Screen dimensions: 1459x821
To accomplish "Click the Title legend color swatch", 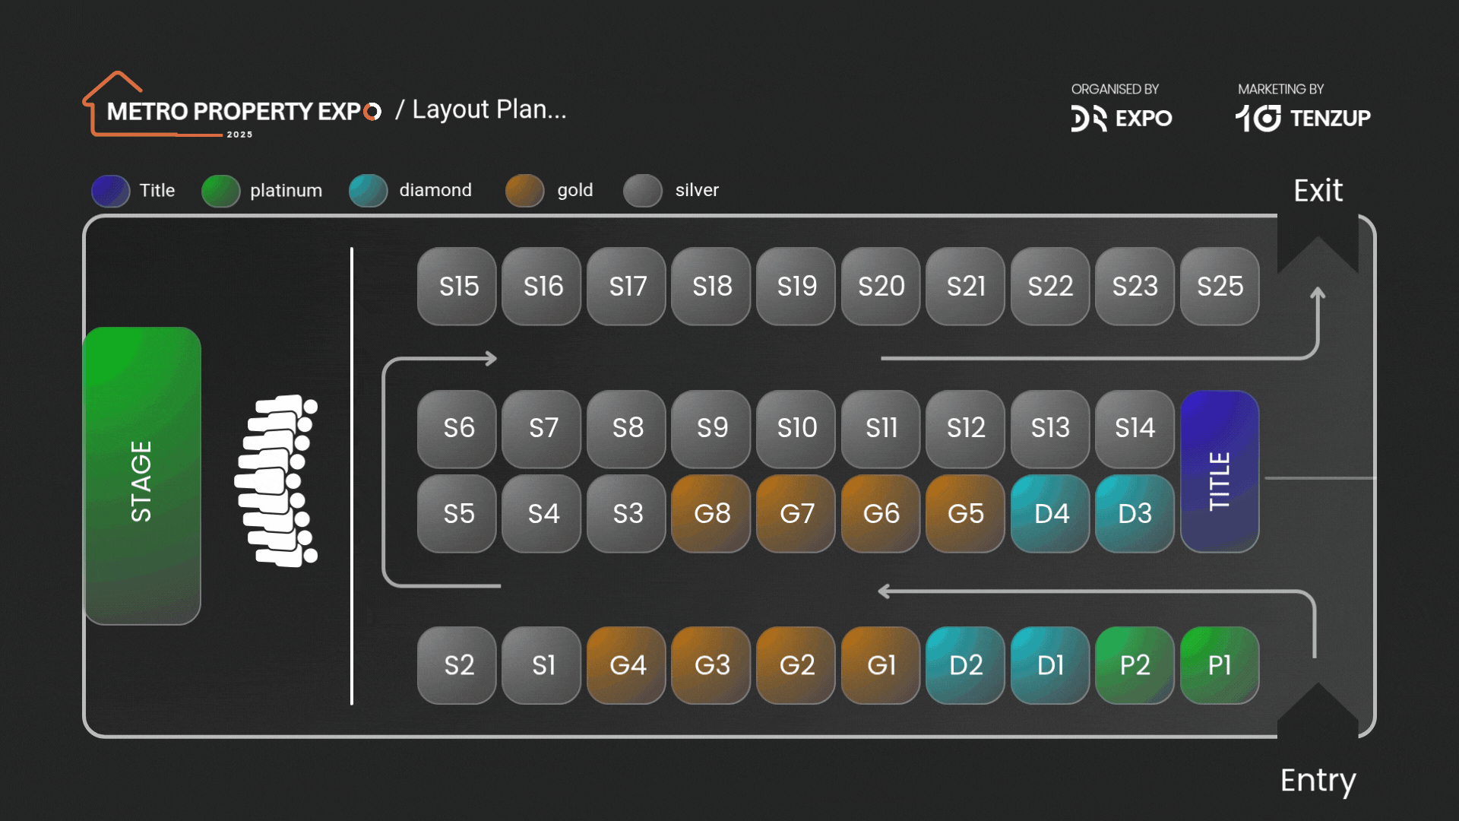I will pos(111,191).
